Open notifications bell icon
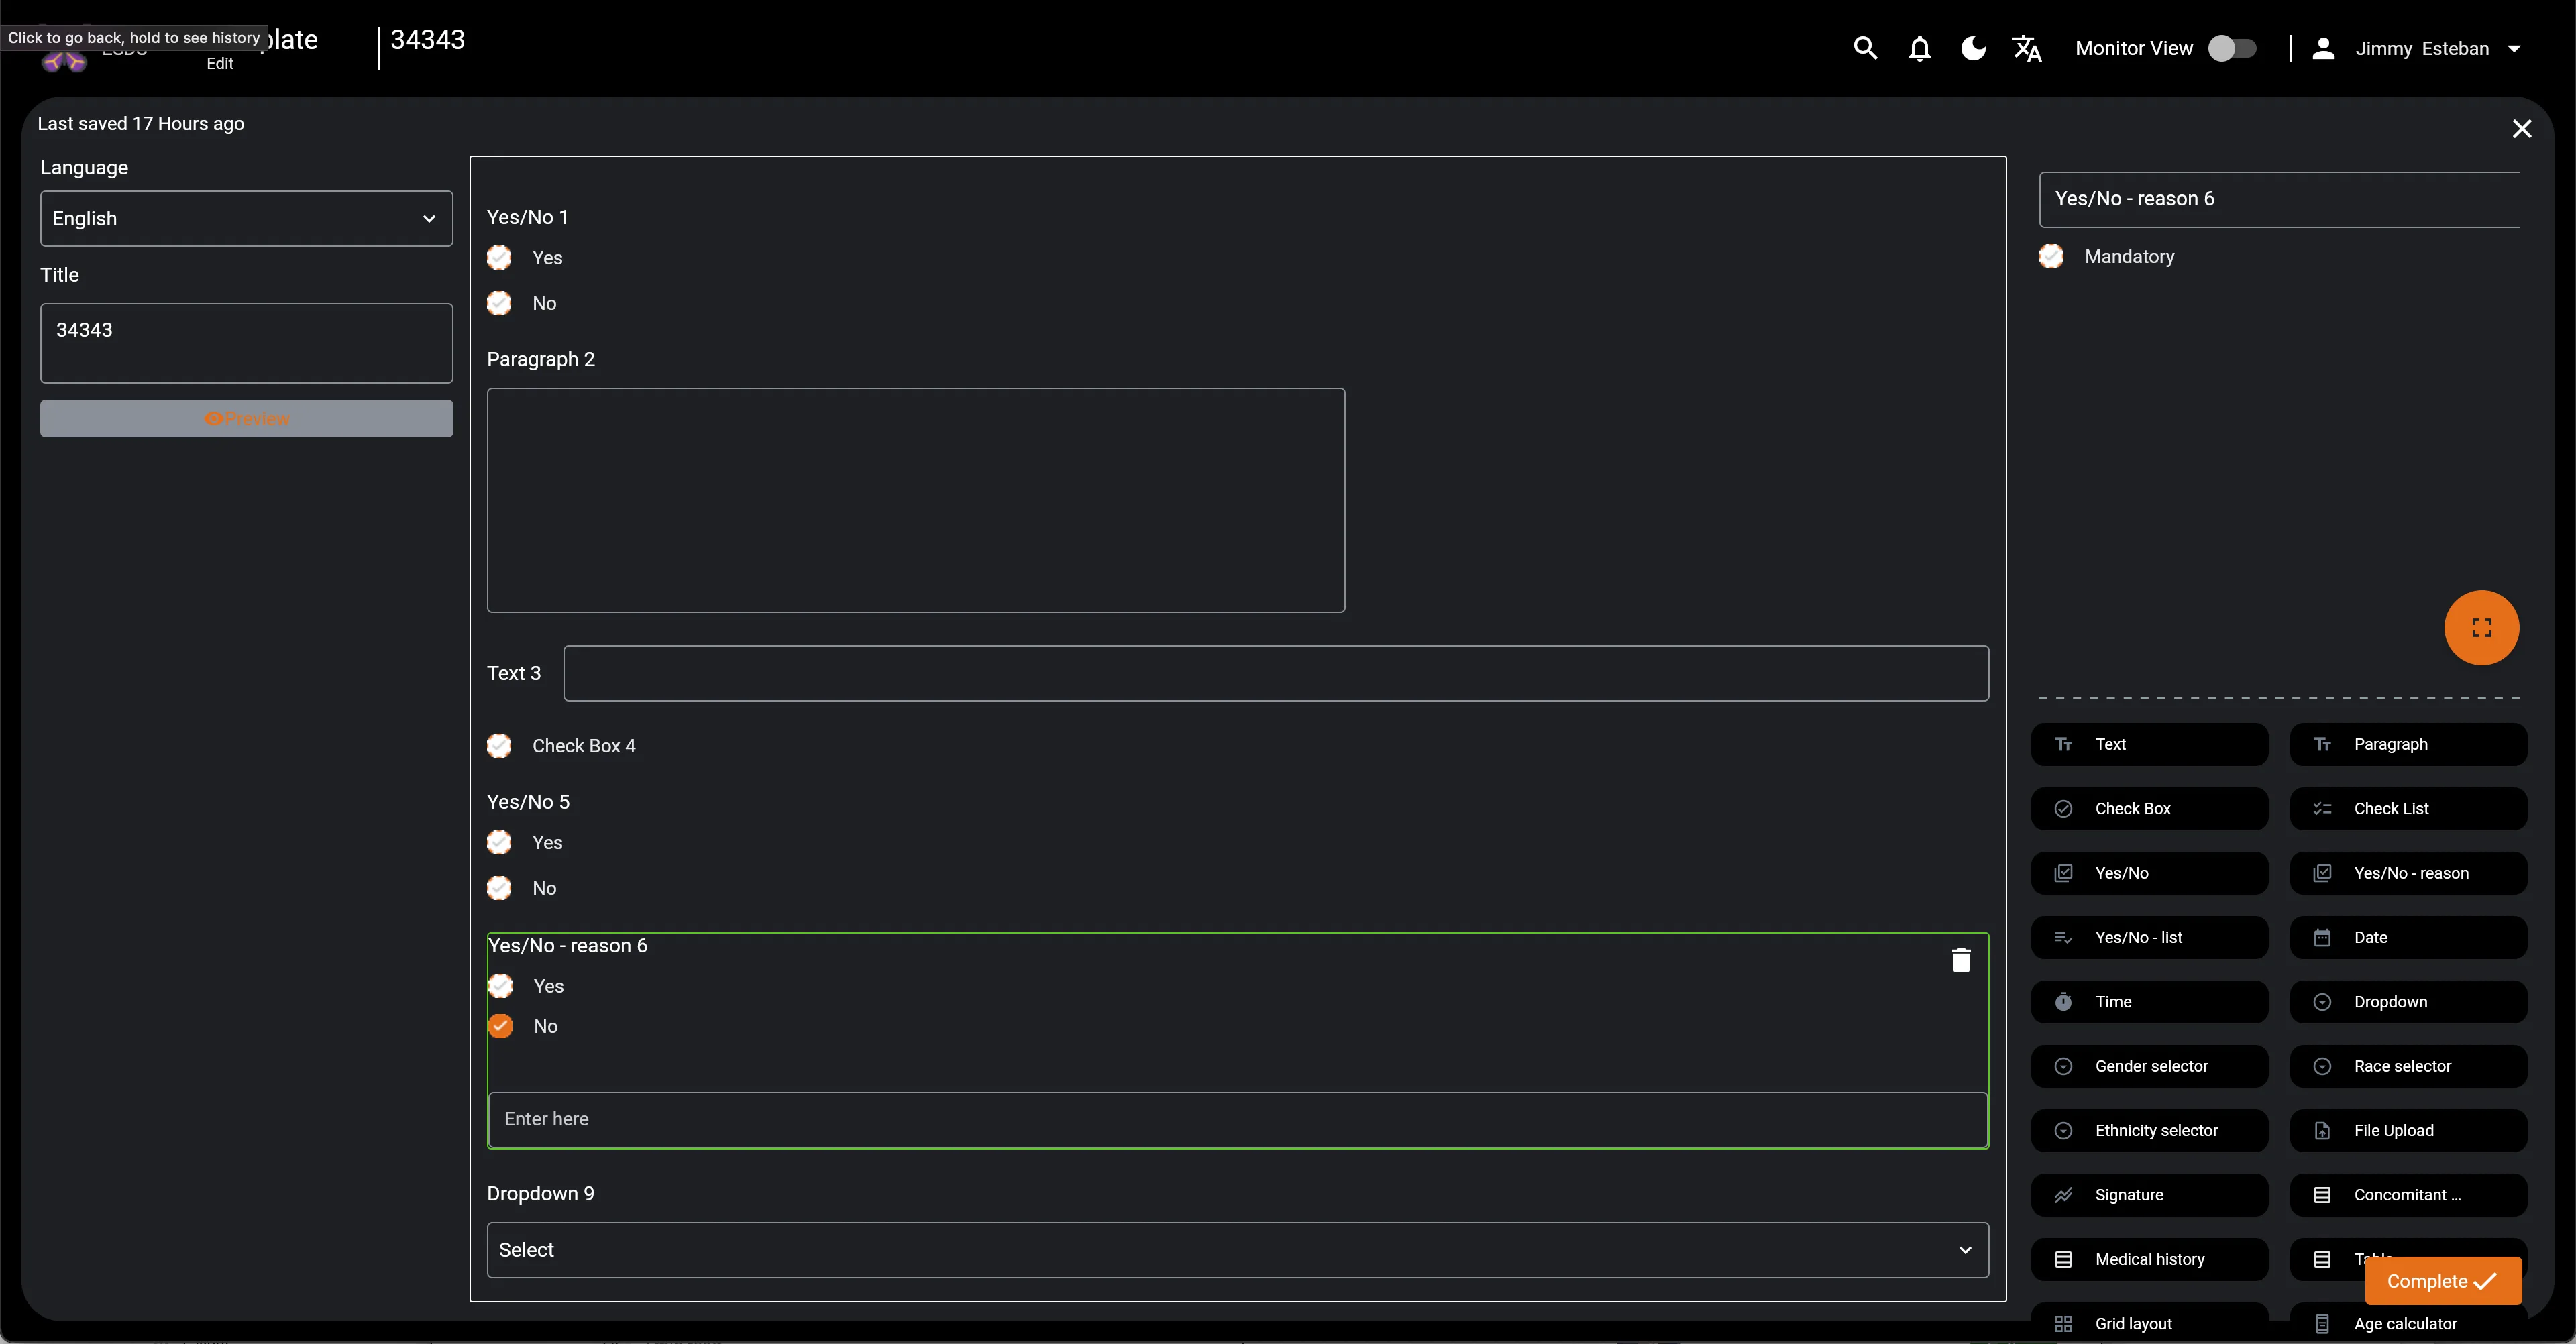2576x1344 pixels. click(x=1919, y=48)
